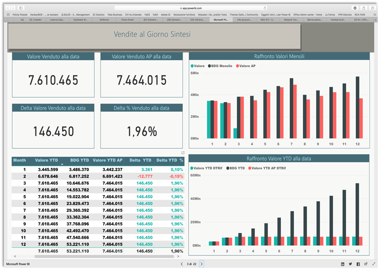The width and height of the screenshot is (379, 269).
Task: Show all tabs overview icon in Safari
Action: point(373,8)
